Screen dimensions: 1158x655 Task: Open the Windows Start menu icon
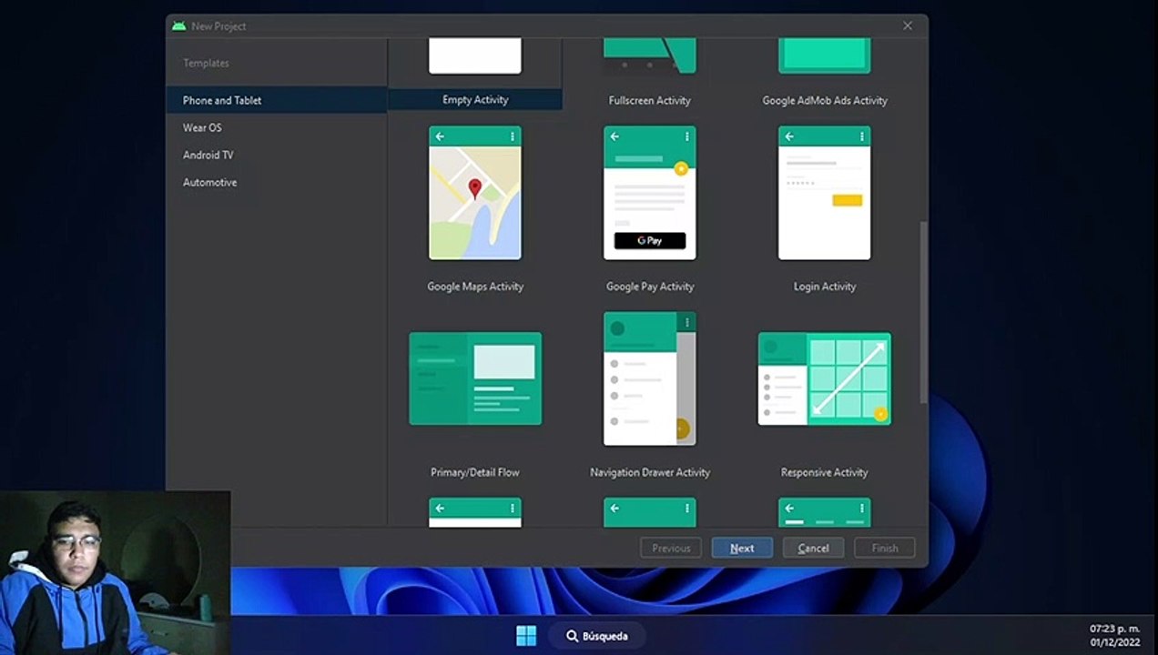tap(526, 635)
